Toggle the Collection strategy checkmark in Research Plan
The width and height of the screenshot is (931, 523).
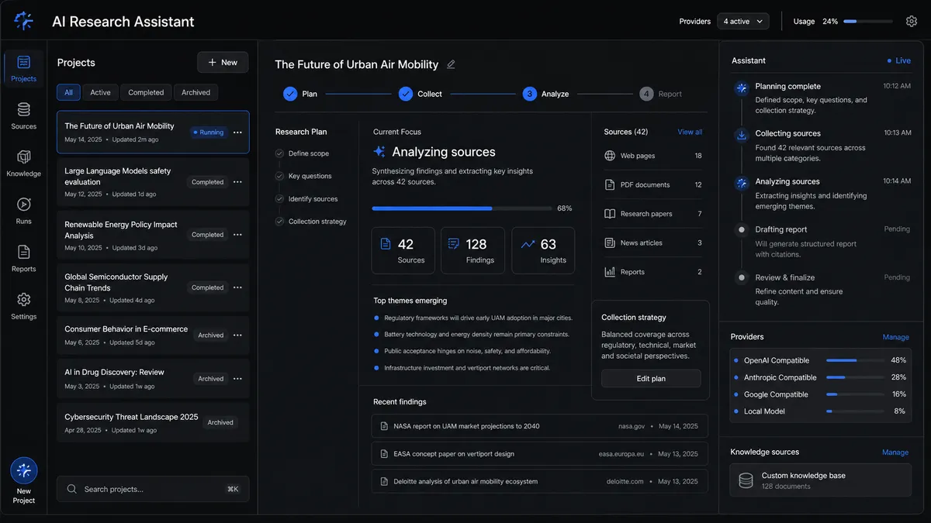click(279, 222)
